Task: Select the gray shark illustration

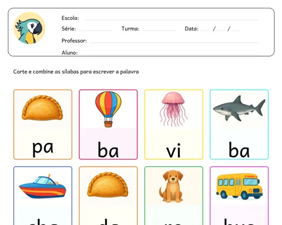Action: [239, 108]
